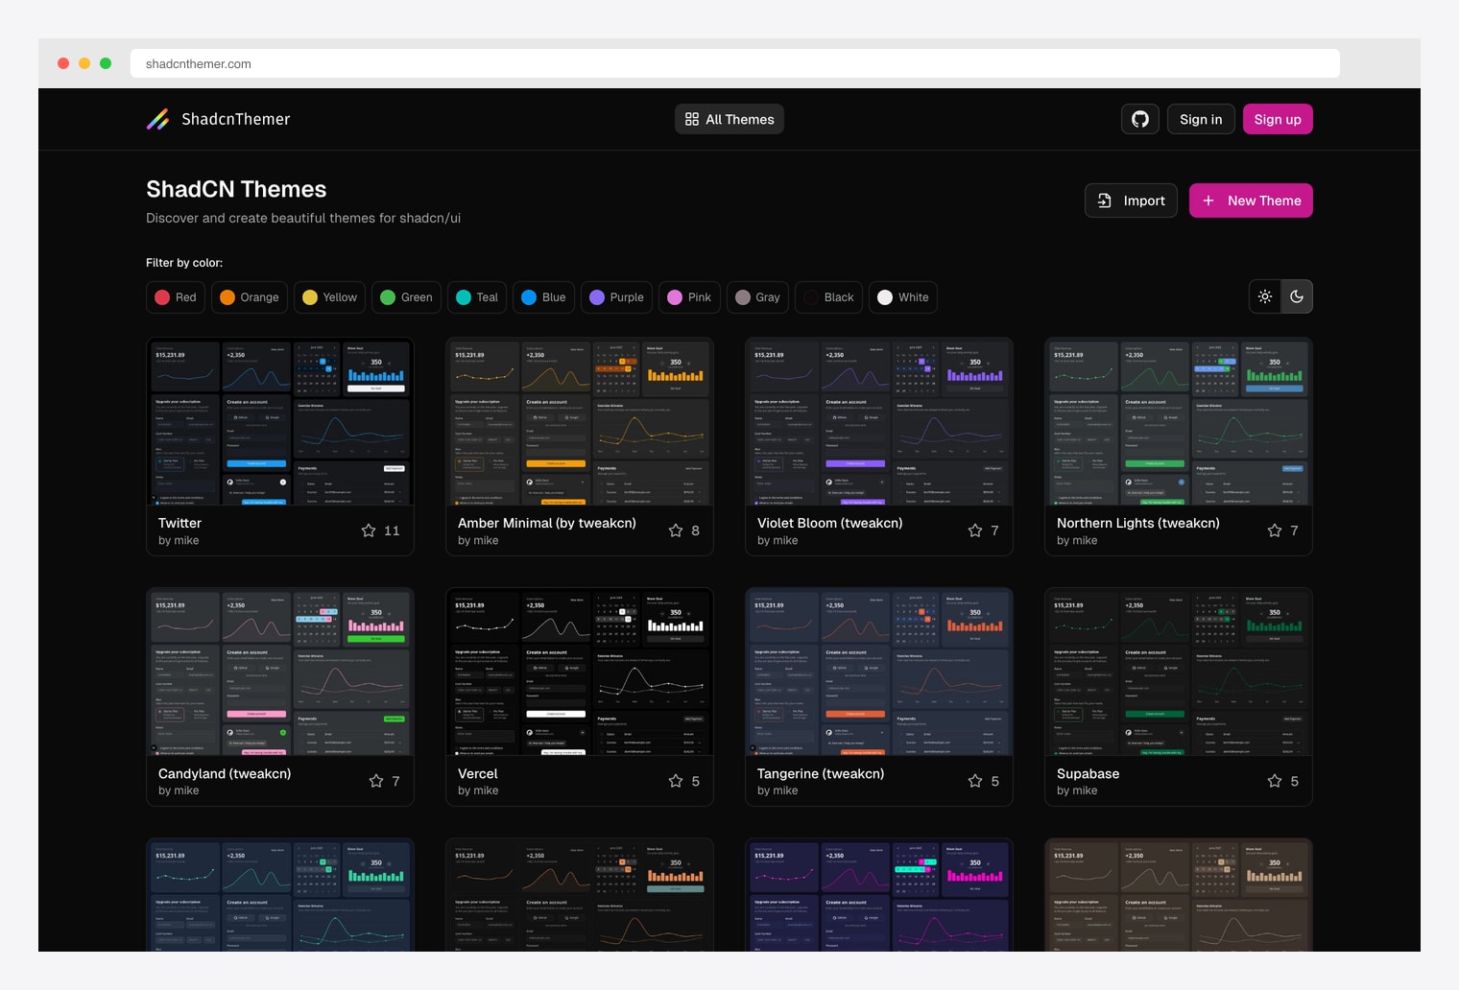1459x990 pixels.
Task: Open the Northern Lights theme preview
Action: point(1179,421)
